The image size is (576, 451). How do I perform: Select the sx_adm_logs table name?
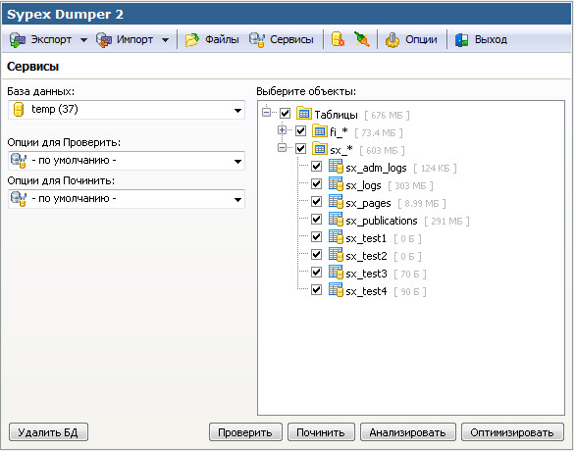[376, 168]
